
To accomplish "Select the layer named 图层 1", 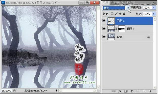I will click(131, 29).
